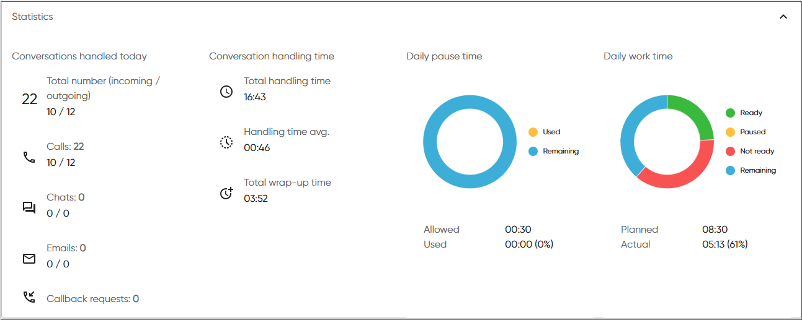Click the Actual work time value 05:13 (61%)
Image resolution: width=802 pixels, height=320 pixels.
point(724,244)
